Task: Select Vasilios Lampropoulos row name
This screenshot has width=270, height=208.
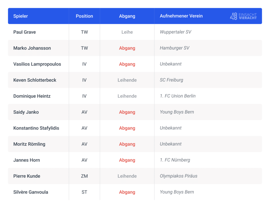Action: click(37, 64)
